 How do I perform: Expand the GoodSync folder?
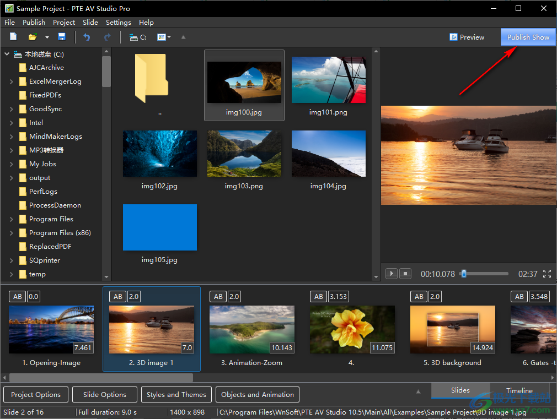coord(12,109)
